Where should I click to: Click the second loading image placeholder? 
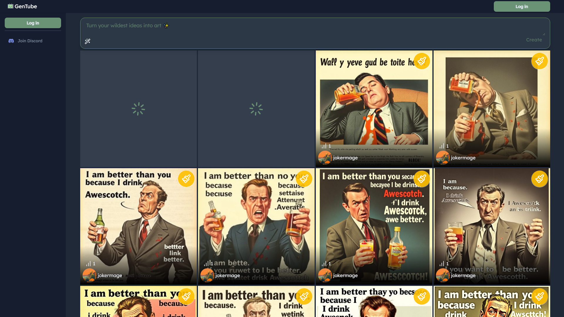(x=256, y=109)
